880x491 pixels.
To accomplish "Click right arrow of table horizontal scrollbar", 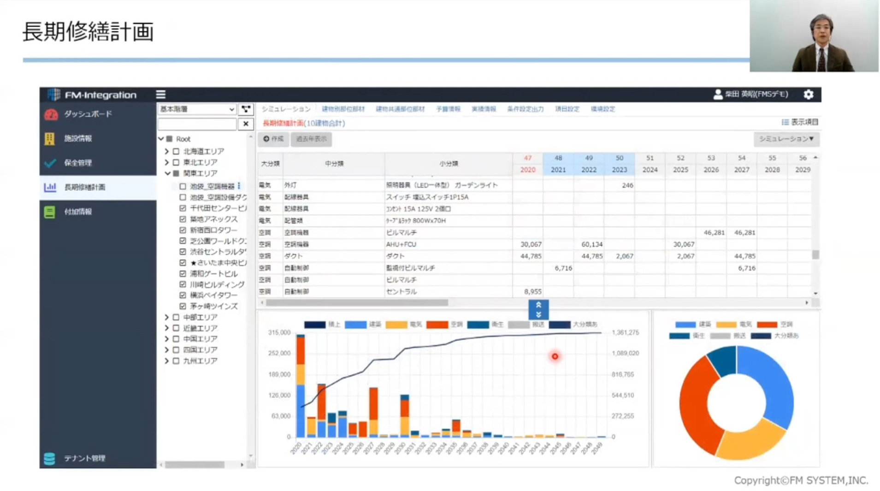I will point(807,303).
